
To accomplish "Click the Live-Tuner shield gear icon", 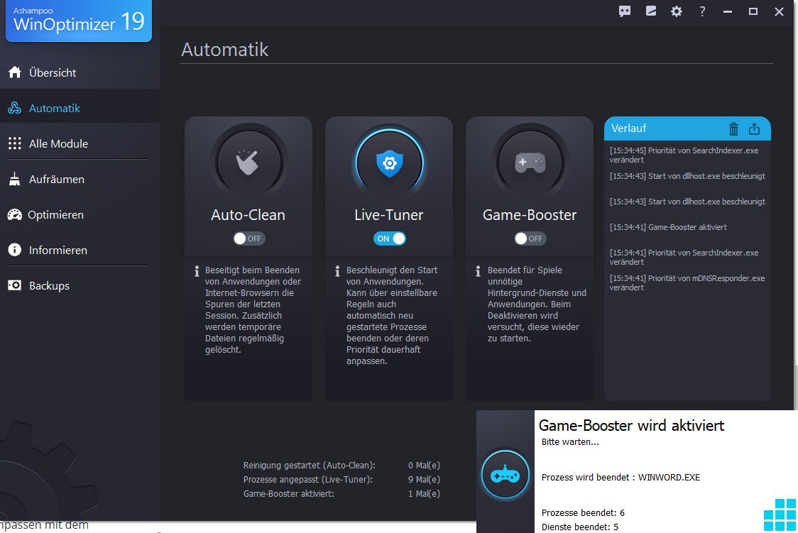I will (x=389, y=163).
